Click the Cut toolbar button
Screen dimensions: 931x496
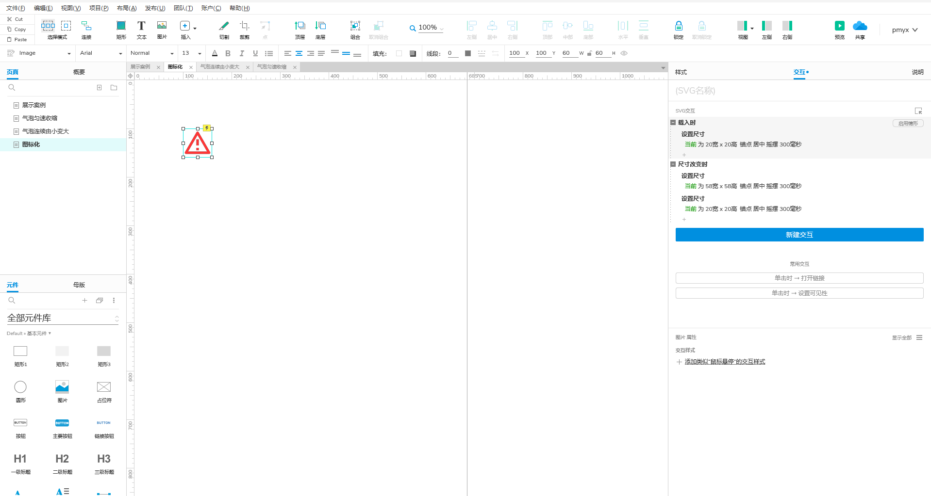pos(15,19)
